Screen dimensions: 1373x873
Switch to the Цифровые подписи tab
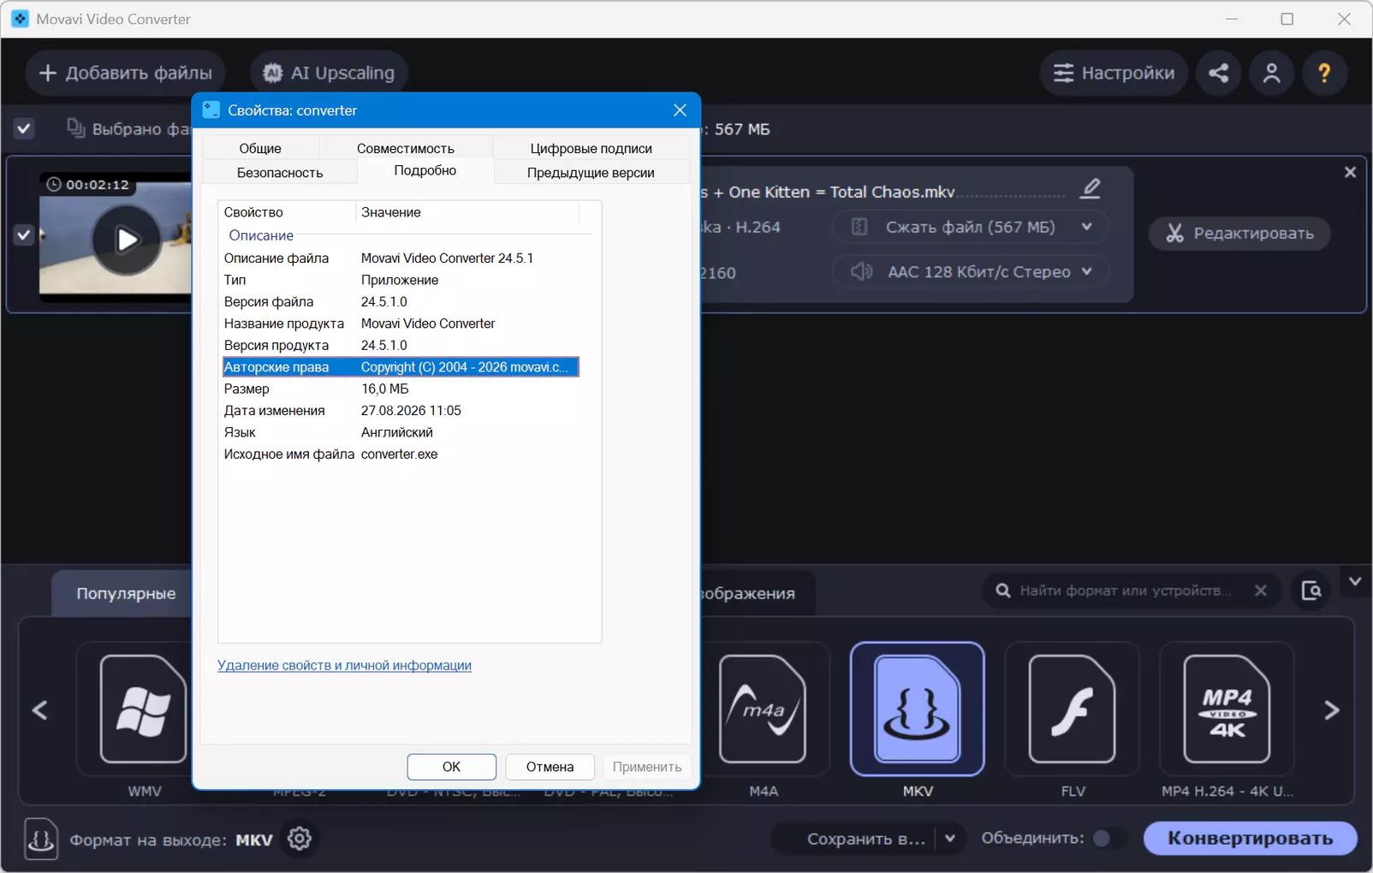coord(591,148)
